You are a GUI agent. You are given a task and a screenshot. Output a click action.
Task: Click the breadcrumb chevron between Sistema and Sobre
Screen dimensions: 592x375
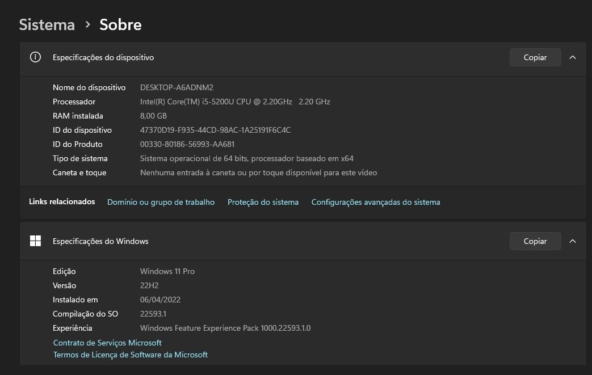pyautogui.click(x=87, y=25)
